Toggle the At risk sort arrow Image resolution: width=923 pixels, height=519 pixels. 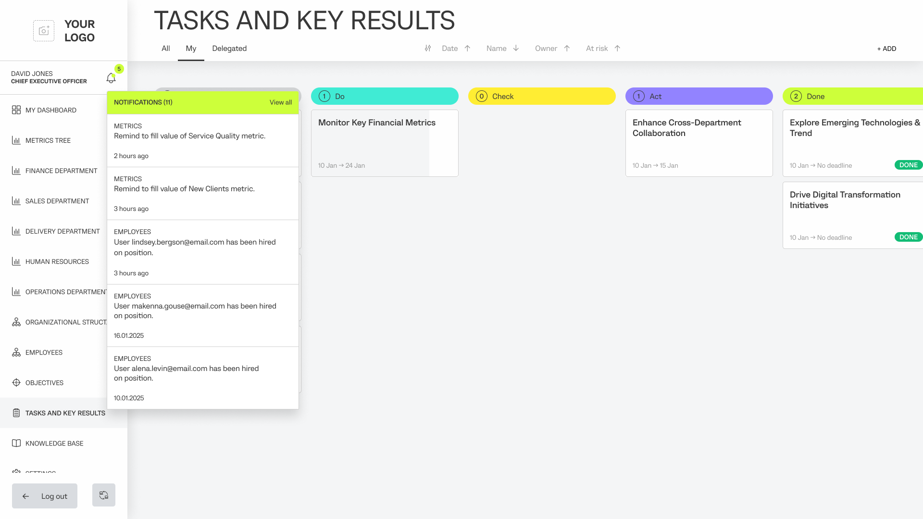coord(617,48)
